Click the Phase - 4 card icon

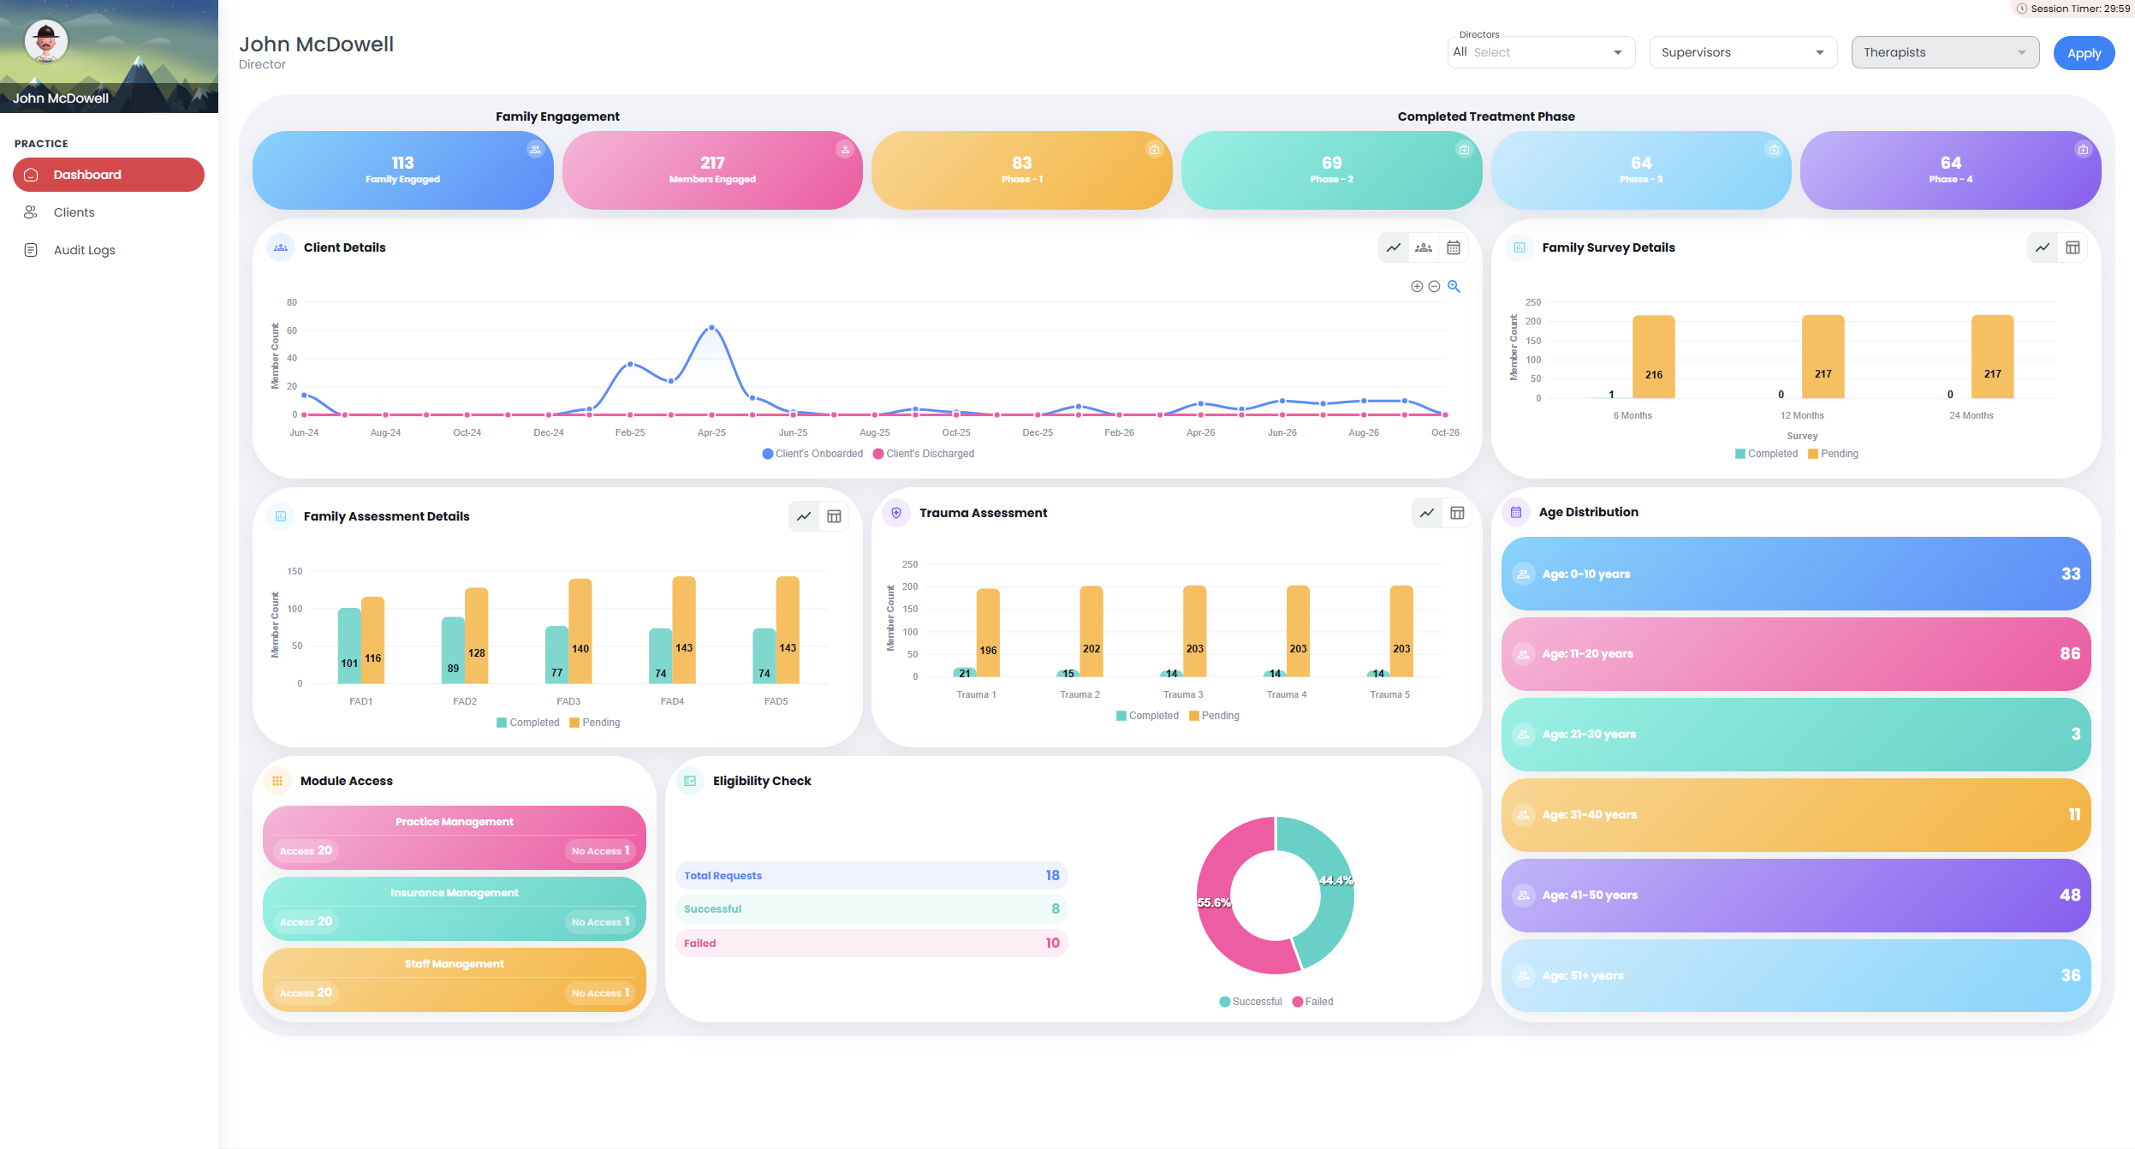[x=2083, y=150]
